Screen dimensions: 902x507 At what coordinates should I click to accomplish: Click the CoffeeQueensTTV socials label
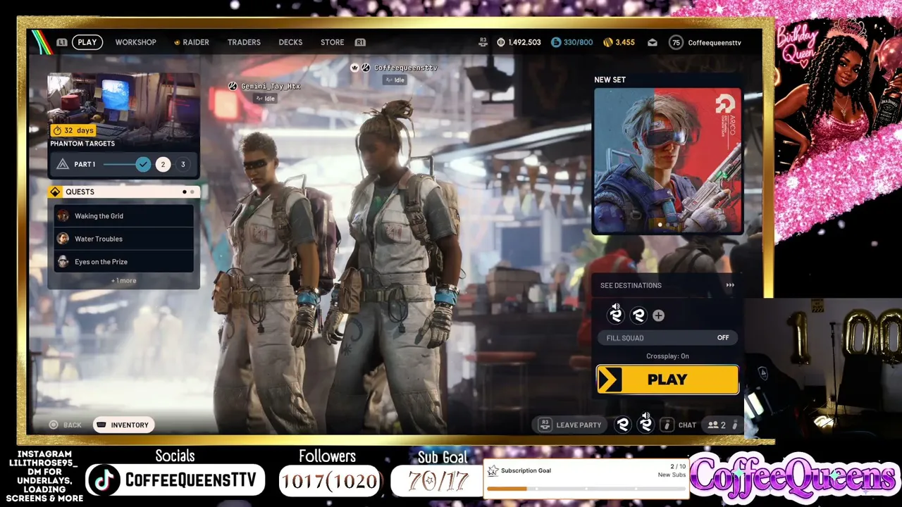190,480
